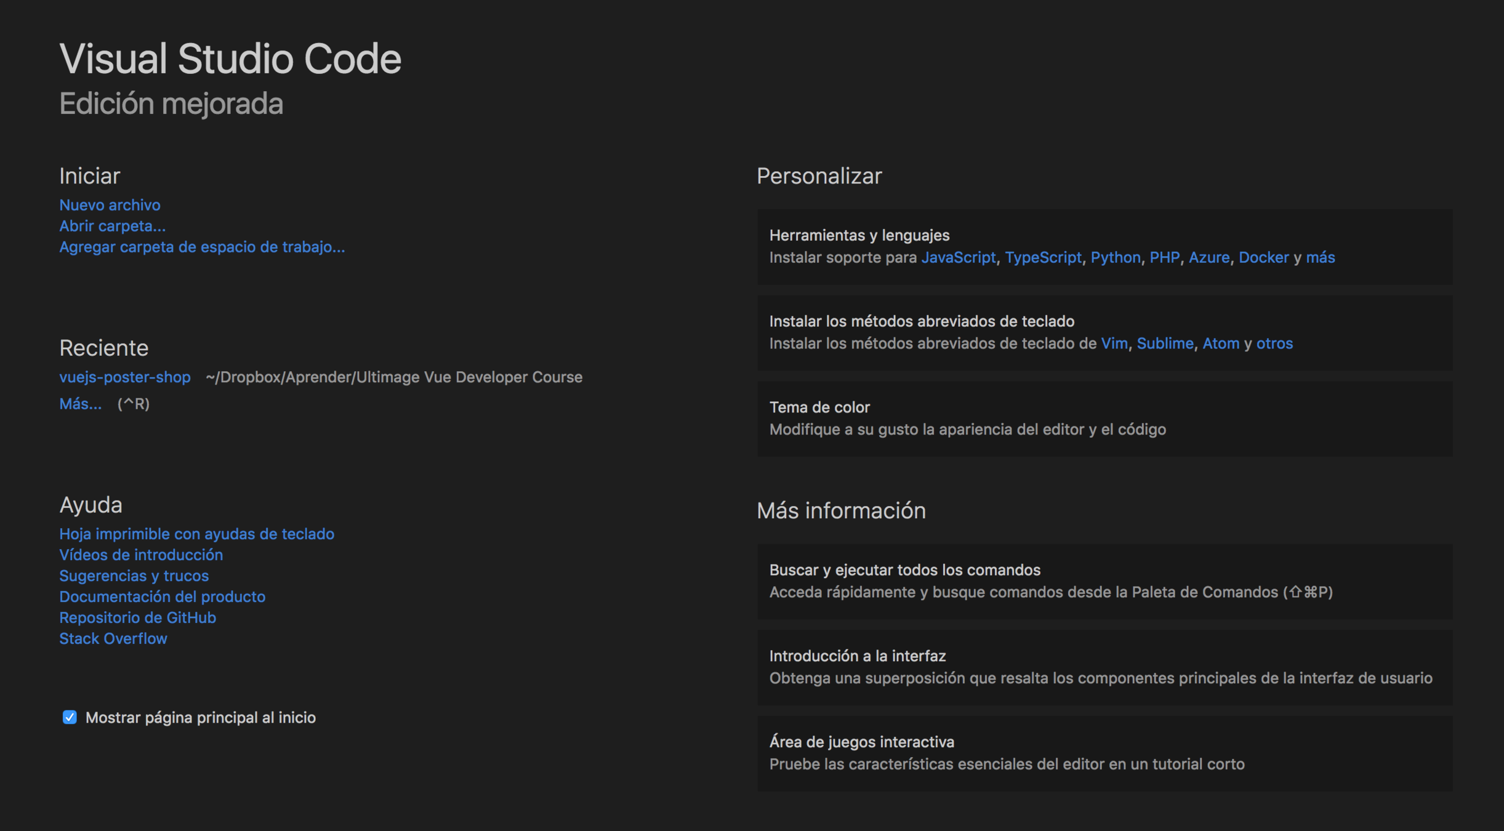1504x831 pixels.
Task: Click the 'Nuevo archivo' link
Action: (110, 205)
